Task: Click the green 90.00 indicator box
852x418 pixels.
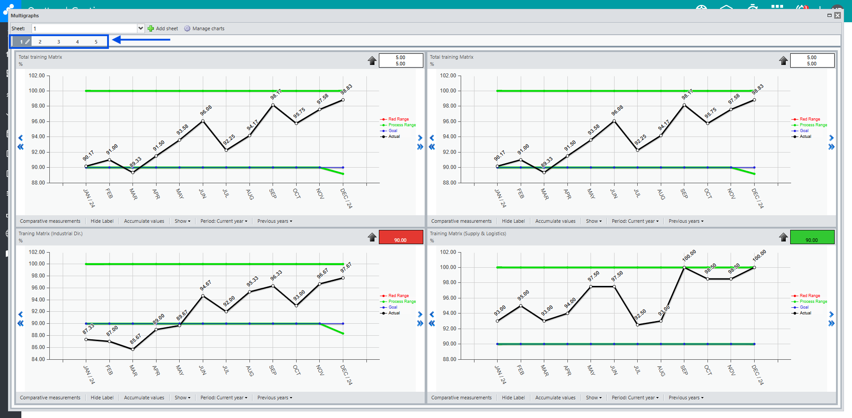Action: pyautogui.click(x=812, y=237)
